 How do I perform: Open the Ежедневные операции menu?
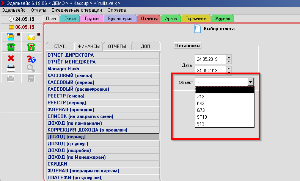(77, 10)
